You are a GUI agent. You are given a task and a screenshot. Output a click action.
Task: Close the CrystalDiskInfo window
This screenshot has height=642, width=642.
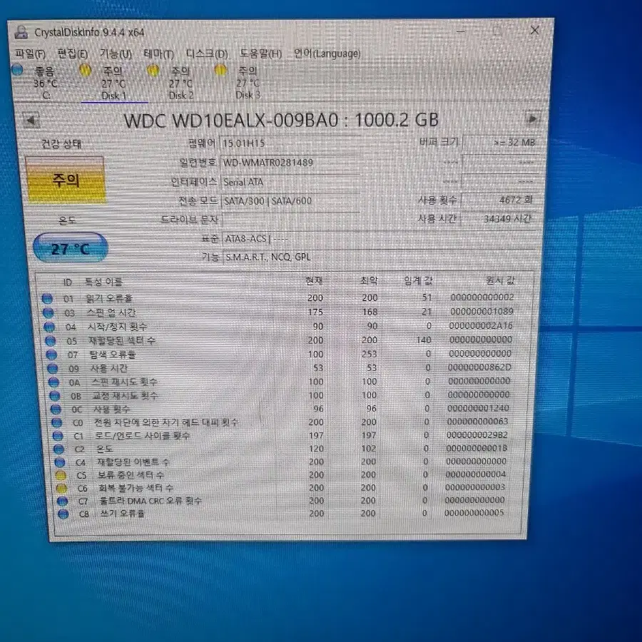pyautogui.click(x=534, y=30)
